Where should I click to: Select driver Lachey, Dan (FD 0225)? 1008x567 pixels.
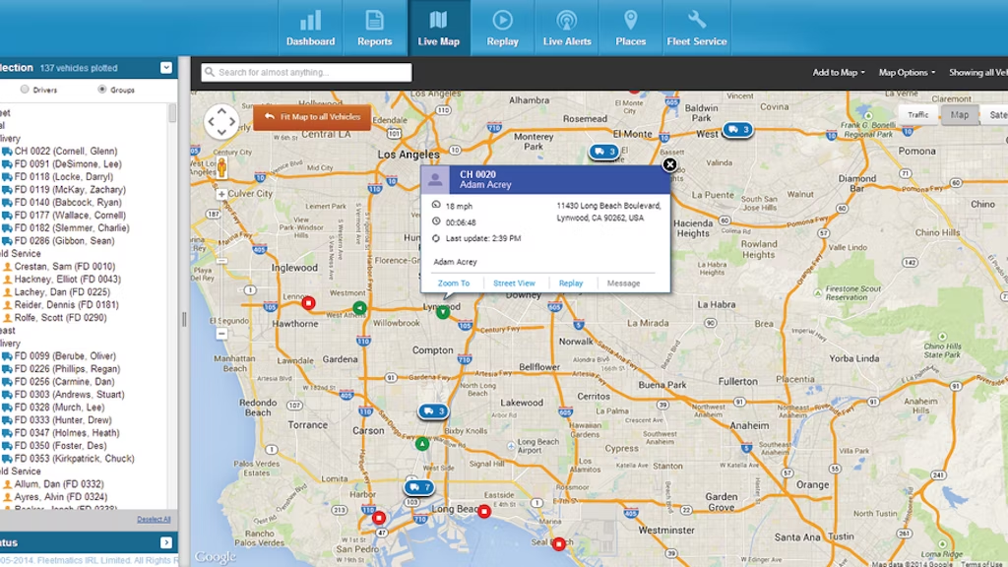62,291
